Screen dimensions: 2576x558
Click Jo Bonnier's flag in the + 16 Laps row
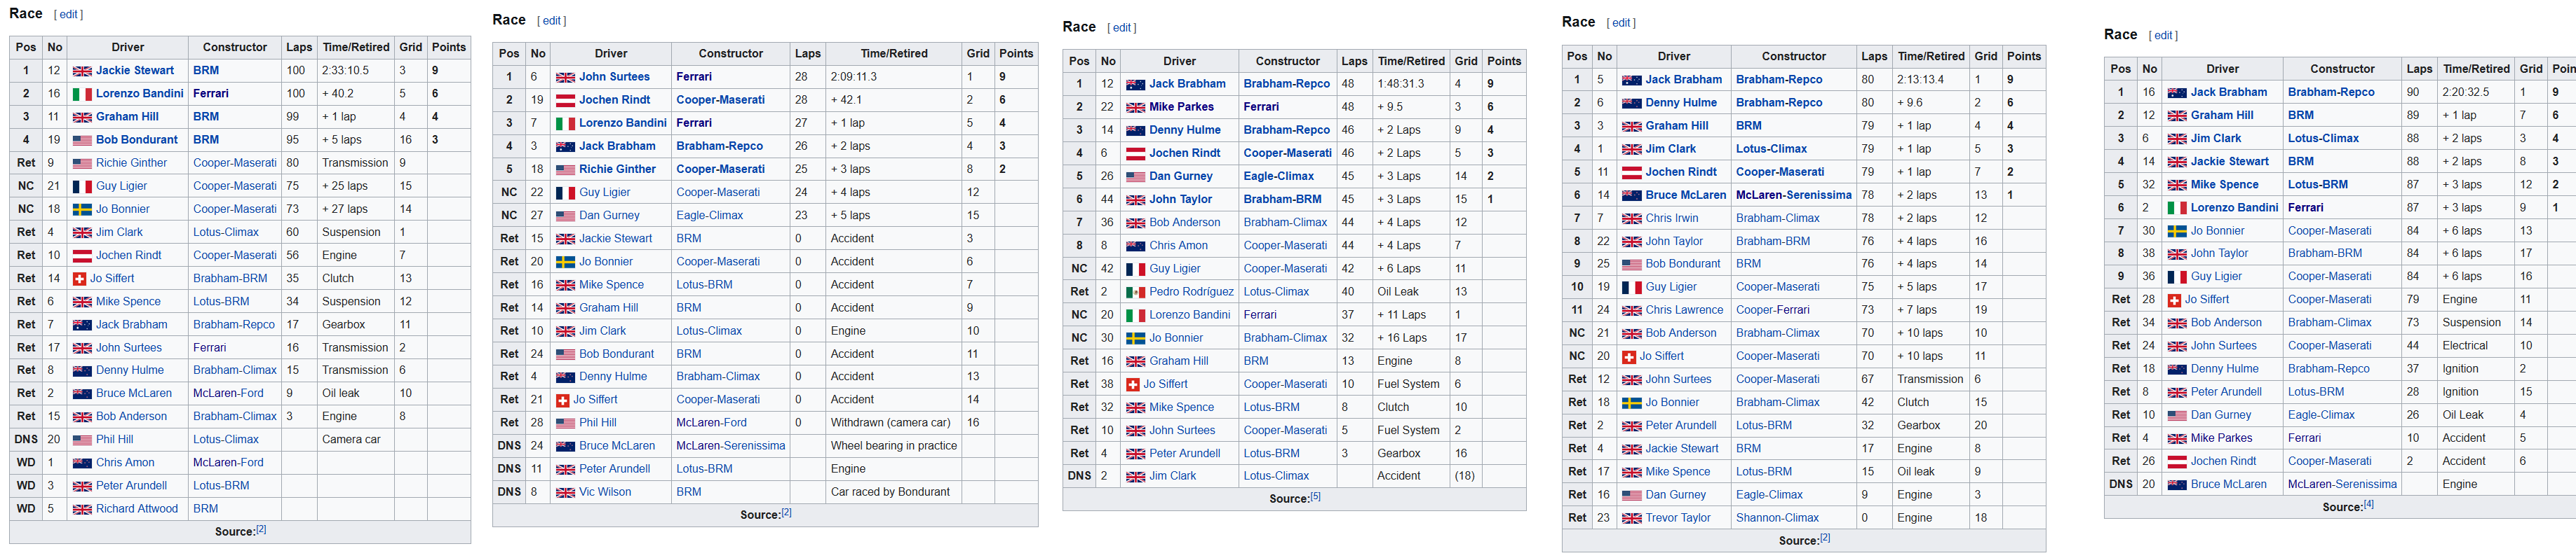(x=1135, y=338)
